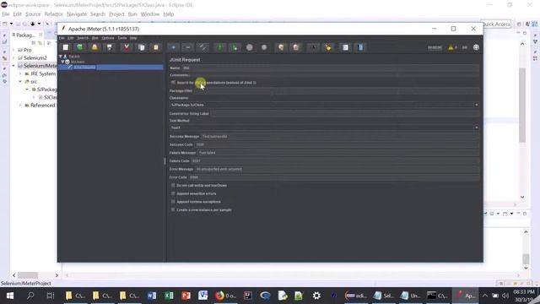Screen dimensions: 540x304
Task: Click the Package Explorer horizontal scrollbar thumb in Eclipse
Action: (28, 275)
